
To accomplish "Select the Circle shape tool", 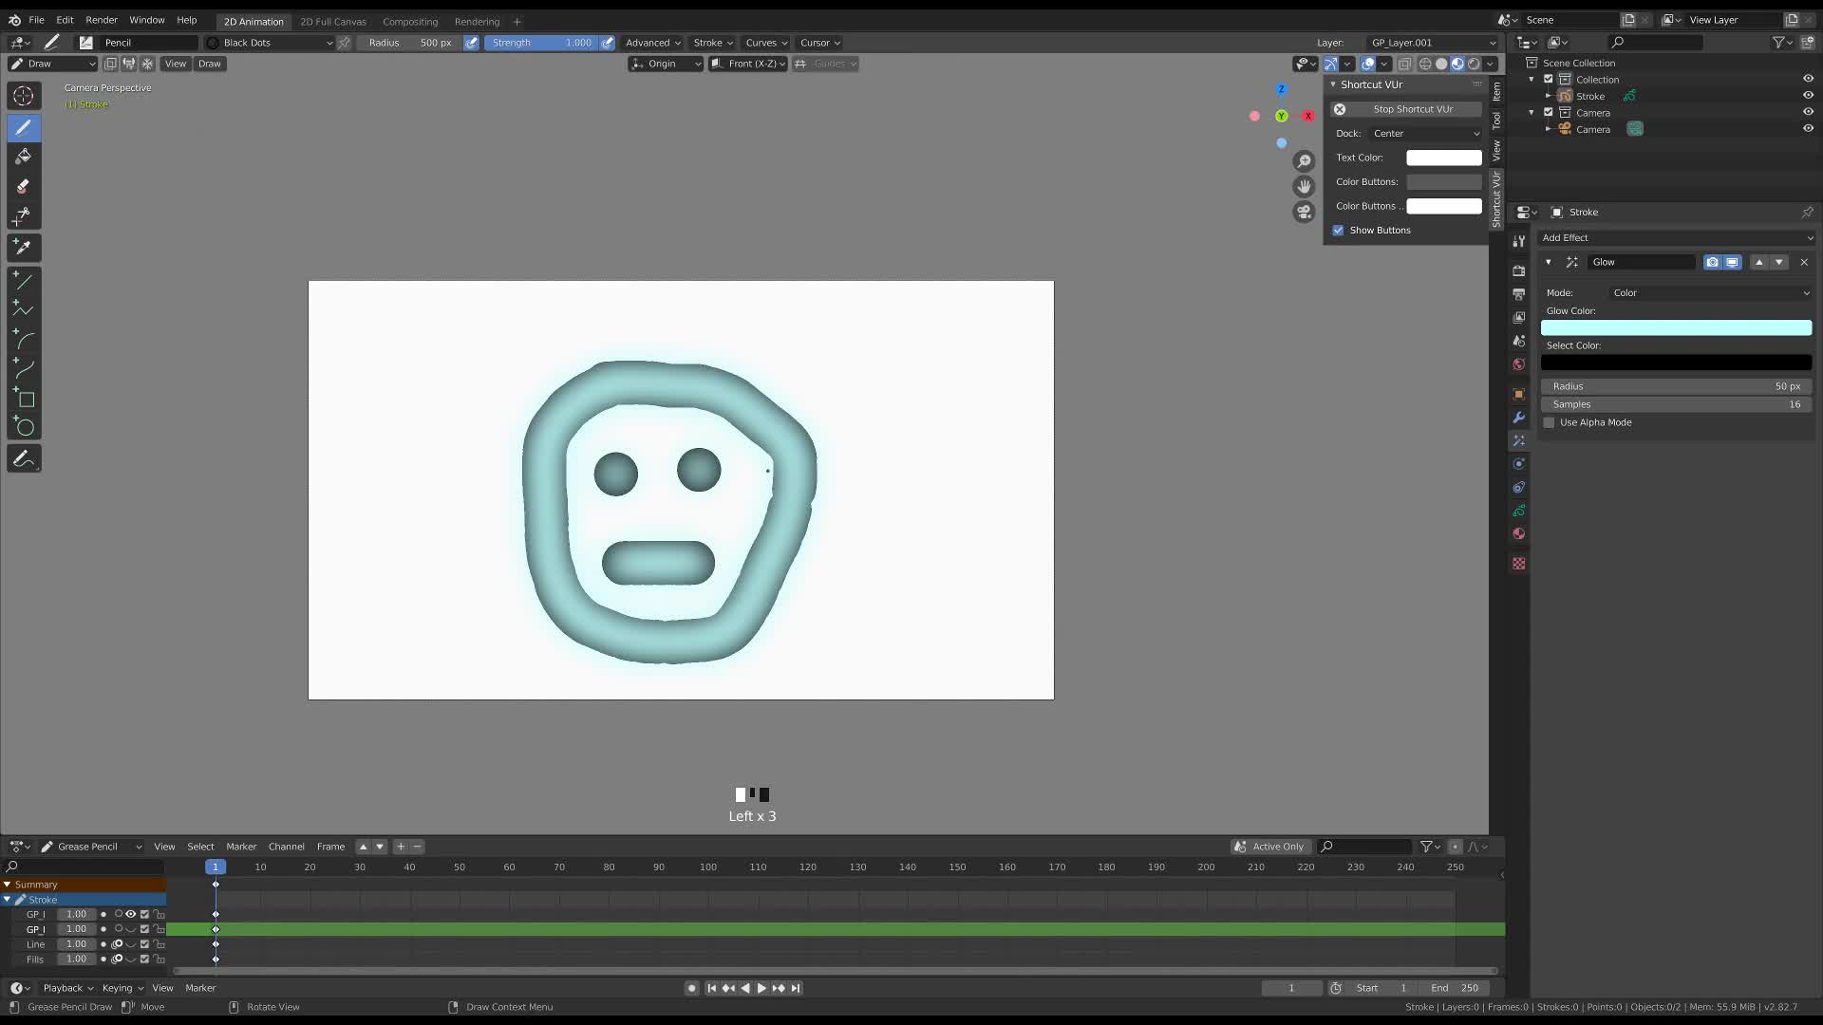I will coord(24,427).
